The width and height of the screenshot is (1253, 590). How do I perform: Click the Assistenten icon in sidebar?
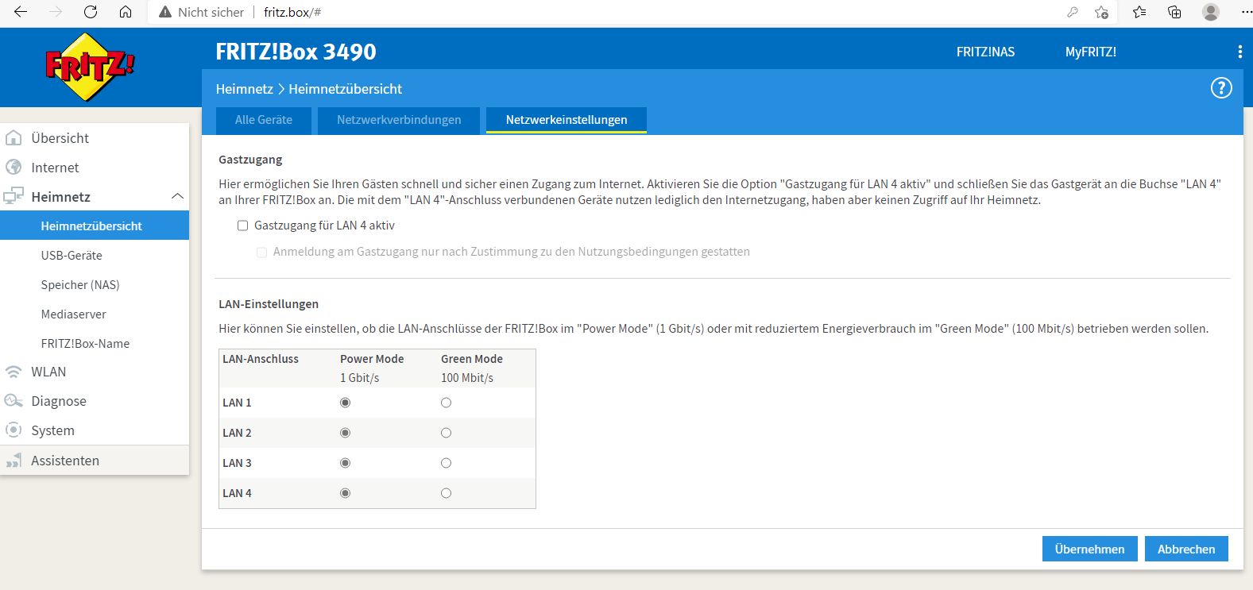click(14, 461)
